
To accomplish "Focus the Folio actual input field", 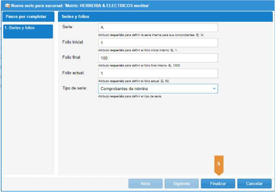I will (158, 73).
